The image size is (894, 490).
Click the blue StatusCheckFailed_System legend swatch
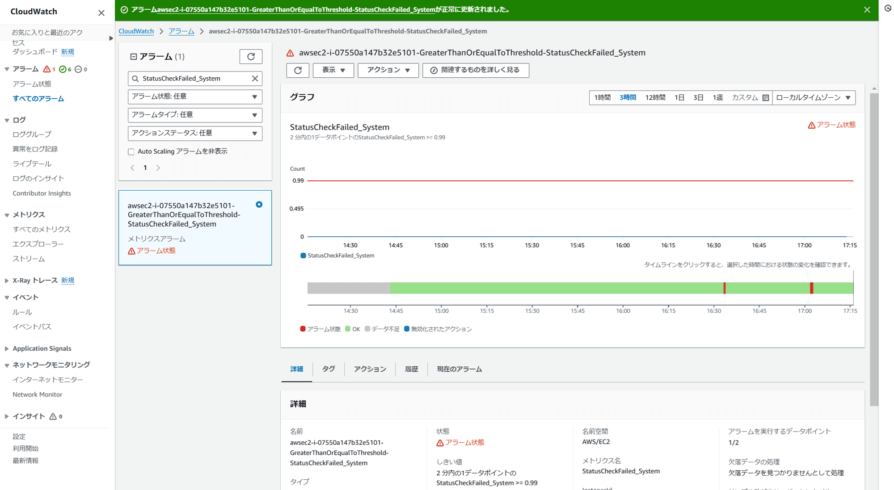[303, 256]
